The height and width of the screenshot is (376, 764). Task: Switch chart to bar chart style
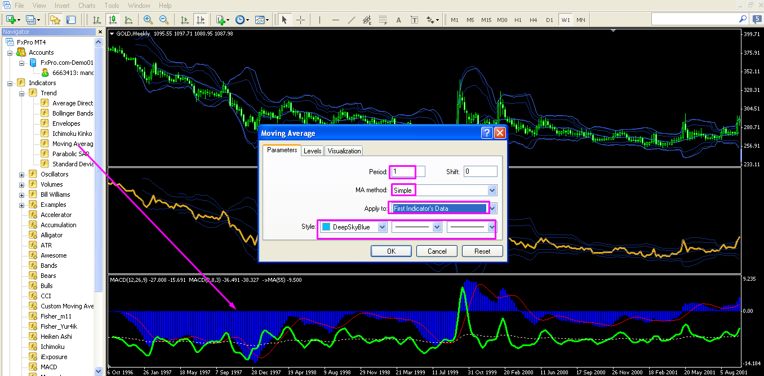point(97,20)
